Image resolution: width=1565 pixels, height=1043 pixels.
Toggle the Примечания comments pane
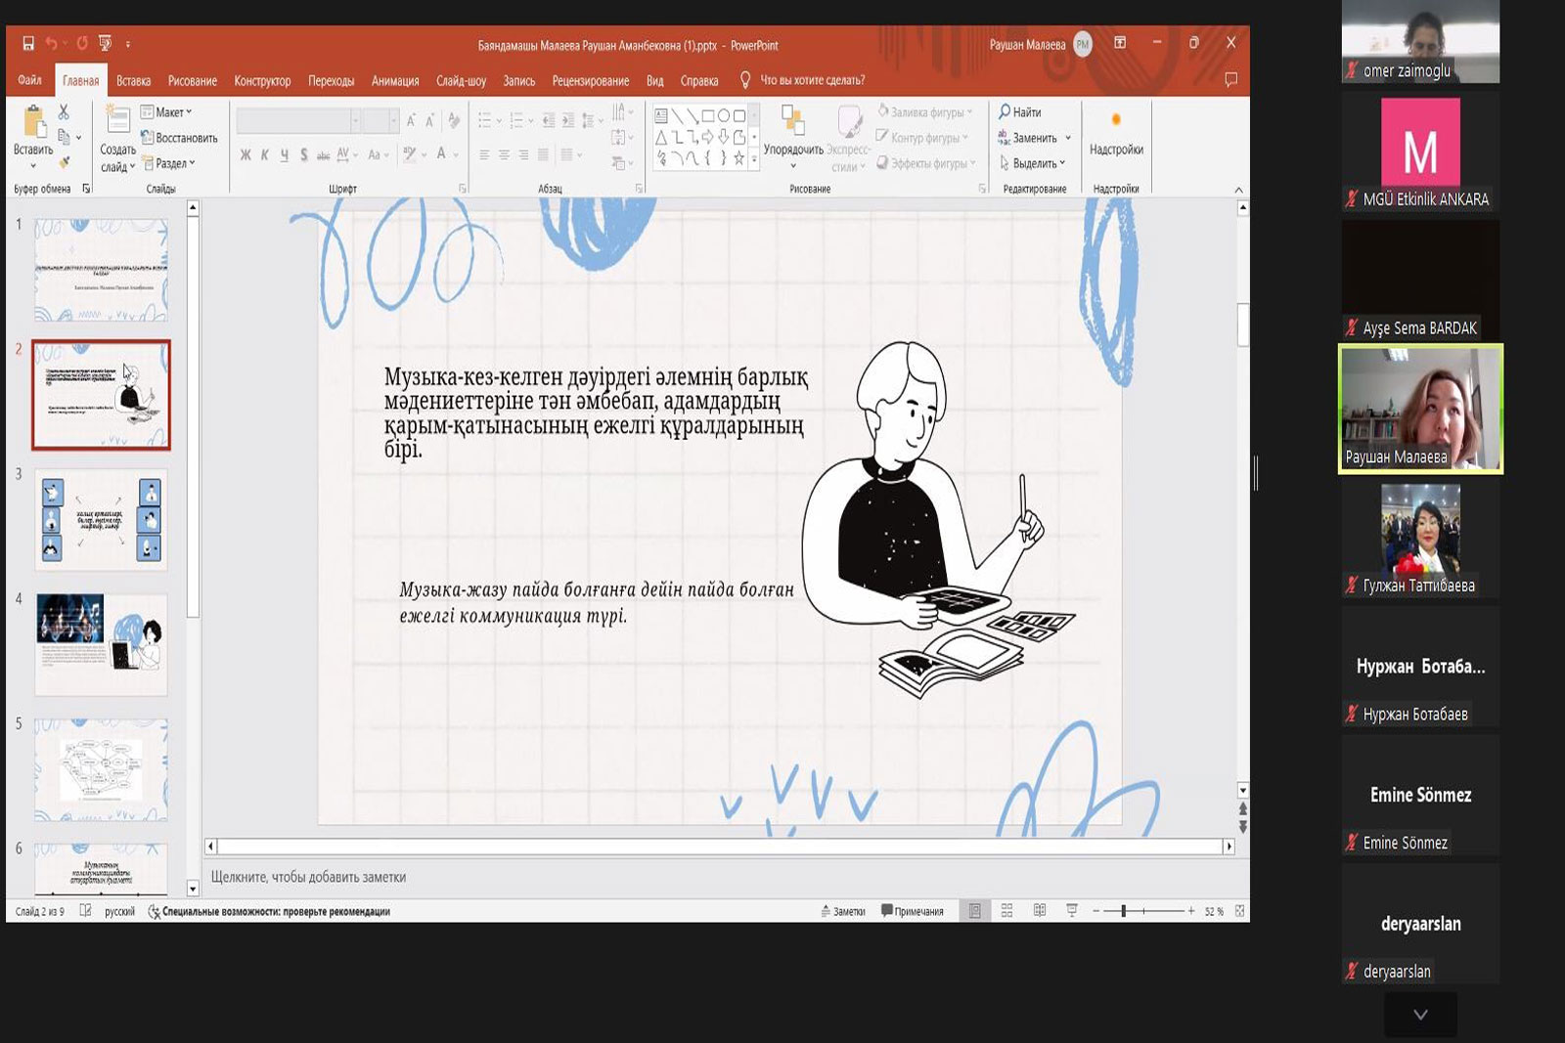coord(913,911)
